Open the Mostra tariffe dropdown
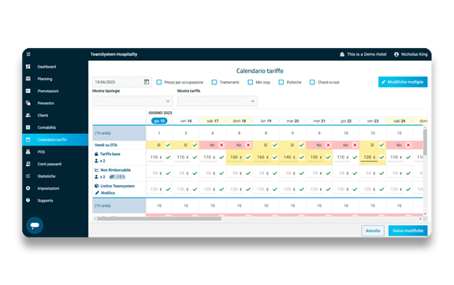 (218, 102)
